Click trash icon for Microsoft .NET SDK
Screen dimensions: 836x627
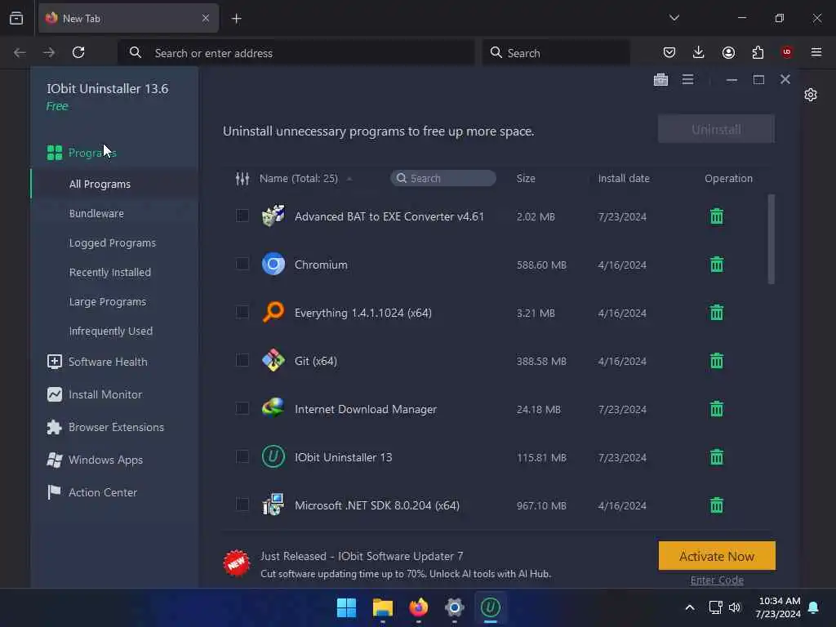pos(717,505)
